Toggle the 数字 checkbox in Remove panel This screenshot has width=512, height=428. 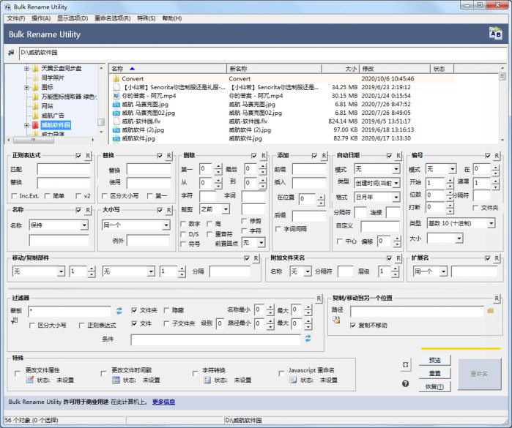tap(183, 224)
